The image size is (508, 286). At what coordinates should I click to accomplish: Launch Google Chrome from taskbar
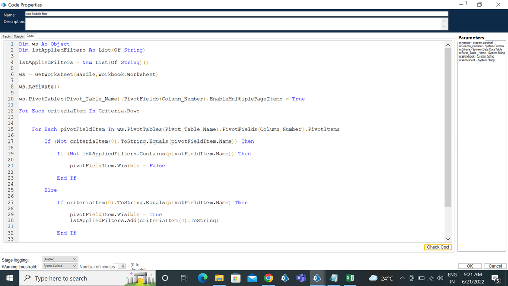268,278
